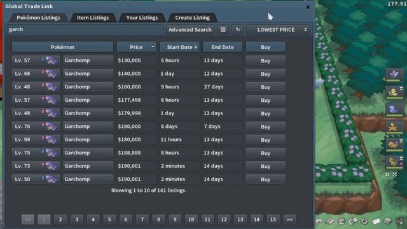
Task: Go to page 3 of listings
Action: coord(76,219)
